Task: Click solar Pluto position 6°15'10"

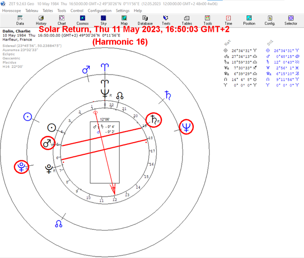Action: (285, 74)
